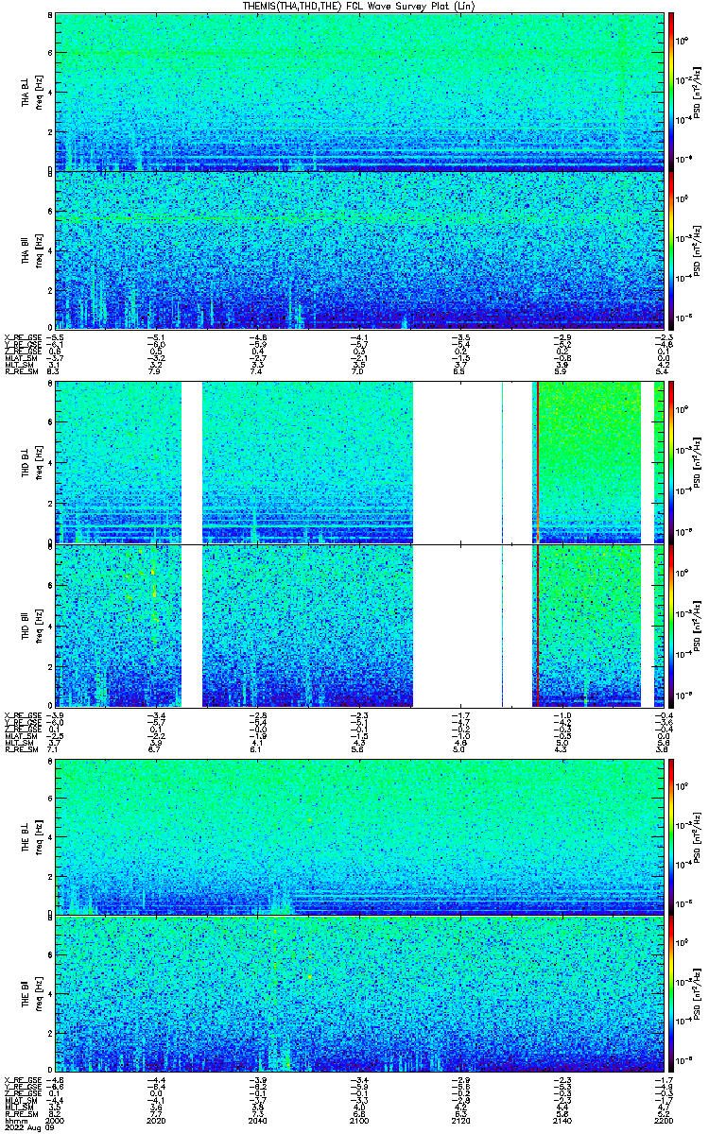Click the red vertical line in THD B-perpendicular panel

point(537,463)
